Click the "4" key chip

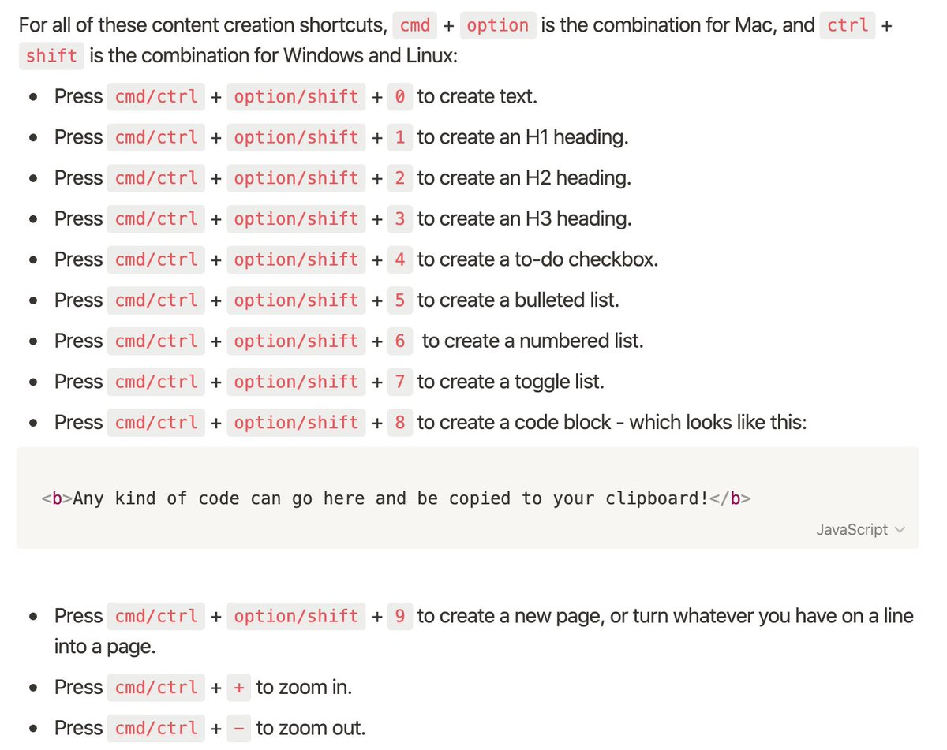click(400, 259)
